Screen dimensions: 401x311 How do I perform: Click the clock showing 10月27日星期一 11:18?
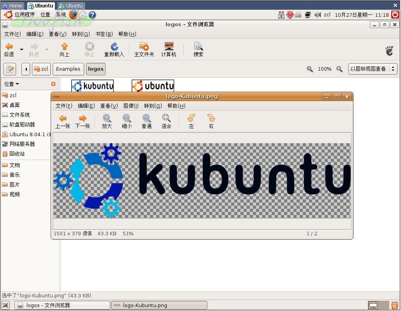pos(362,15)
